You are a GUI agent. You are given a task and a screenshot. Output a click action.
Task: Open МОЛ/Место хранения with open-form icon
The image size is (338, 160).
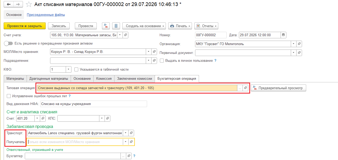pos(154,52)
